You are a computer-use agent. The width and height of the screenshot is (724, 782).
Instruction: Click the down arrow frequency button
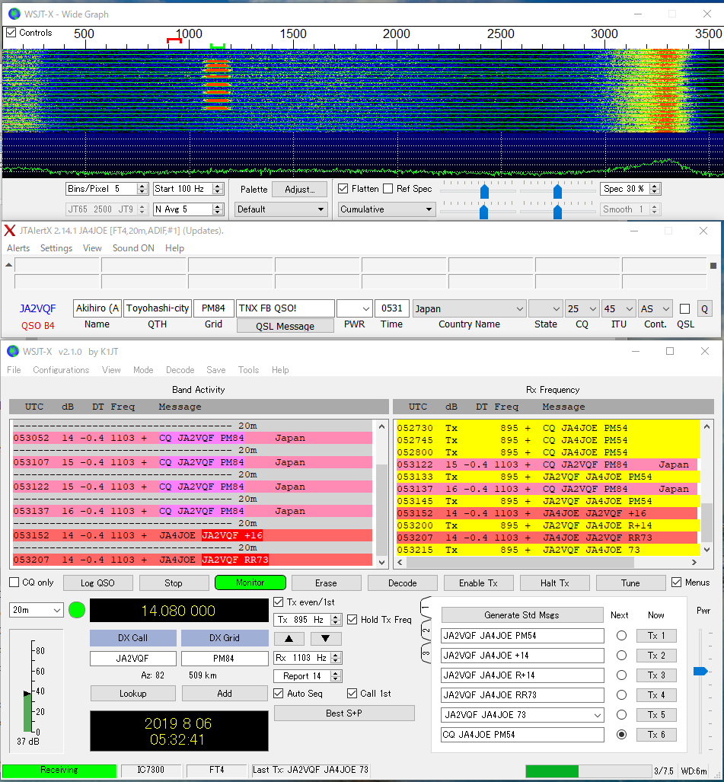tap(326, 639)
